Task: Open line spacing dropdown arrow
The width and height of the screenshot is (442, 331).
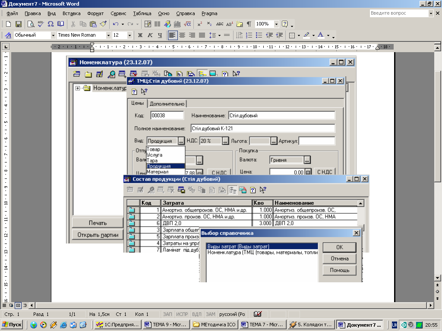Action: [219, 35]
